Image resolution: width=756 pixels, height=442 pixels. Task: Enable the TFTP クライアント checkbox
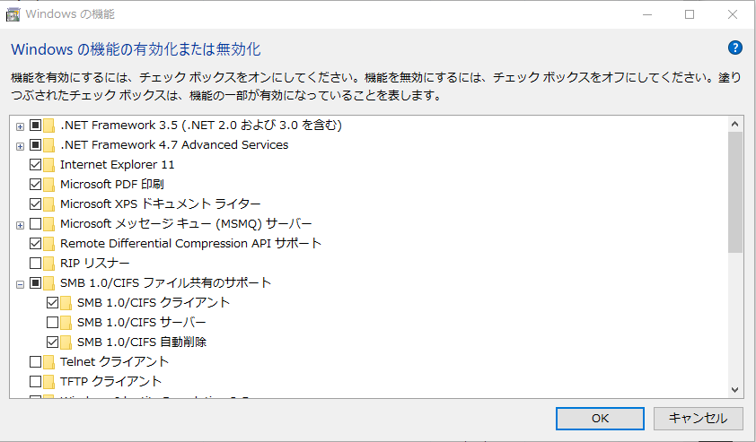[35, 381]
